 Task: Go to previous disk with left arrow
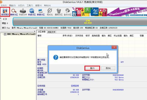click(x=4, y=19)
